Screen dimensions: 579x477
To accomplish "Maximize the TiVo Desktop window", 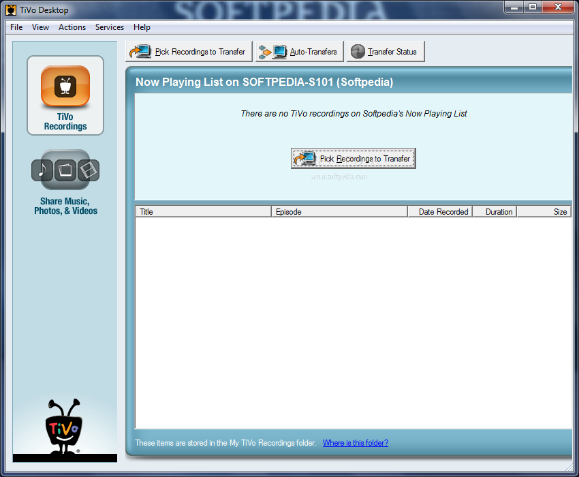I will point(533,7).
